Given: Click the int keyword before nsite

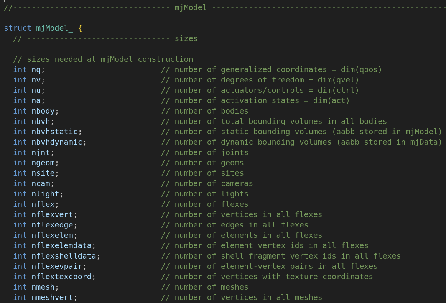Looking at the screenshot, I should 20,173.
